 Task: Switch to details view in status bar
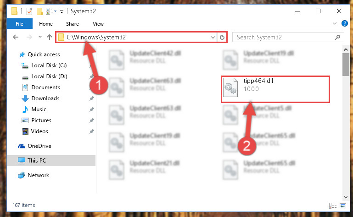pos(333,206)
